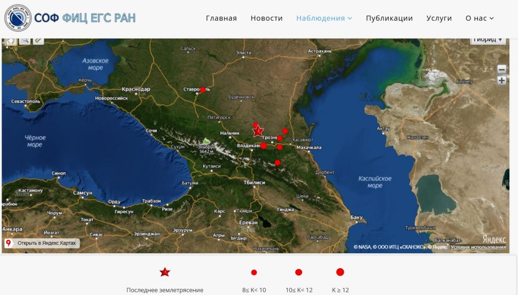Screen dimensions: 518x295
Task: Click the red star latest earthquake marker
Action: click(x=258, y=132)
